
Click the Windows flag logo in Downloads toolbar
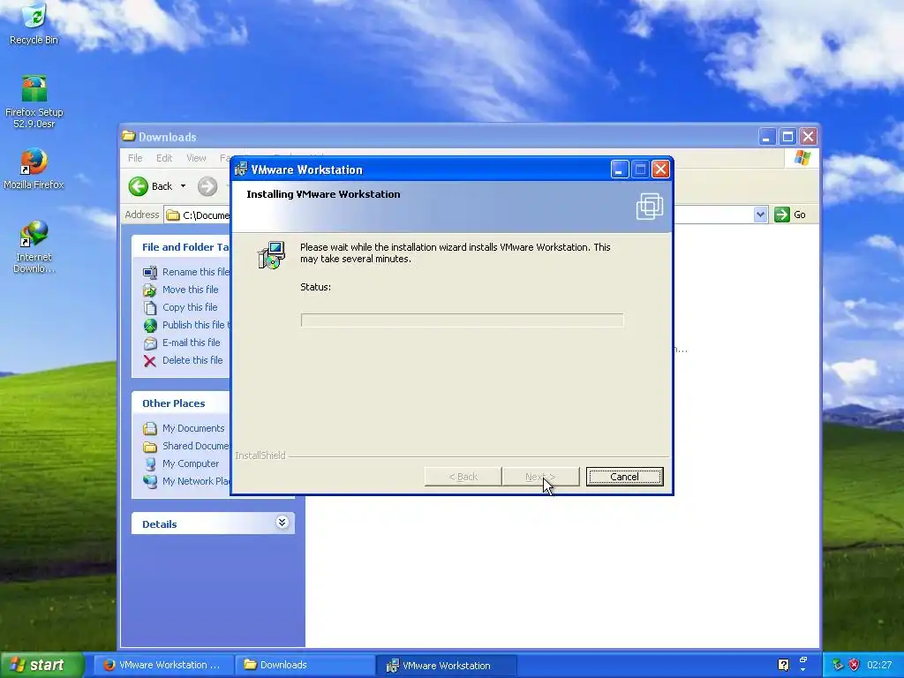(802, 158)
